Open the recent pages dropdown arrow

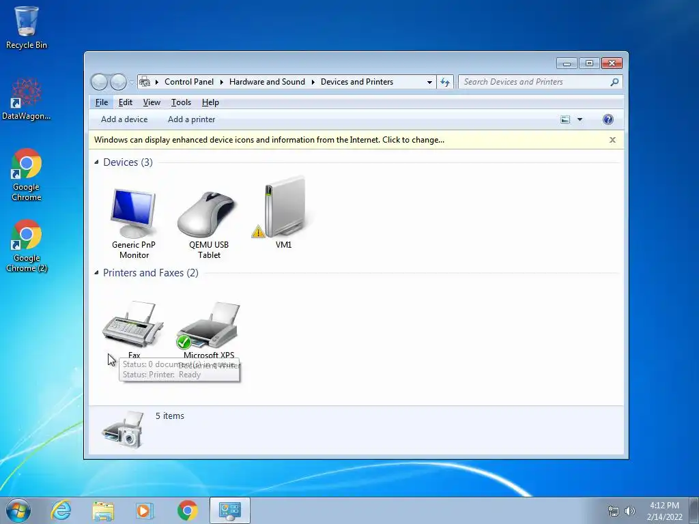pos(132,82)
